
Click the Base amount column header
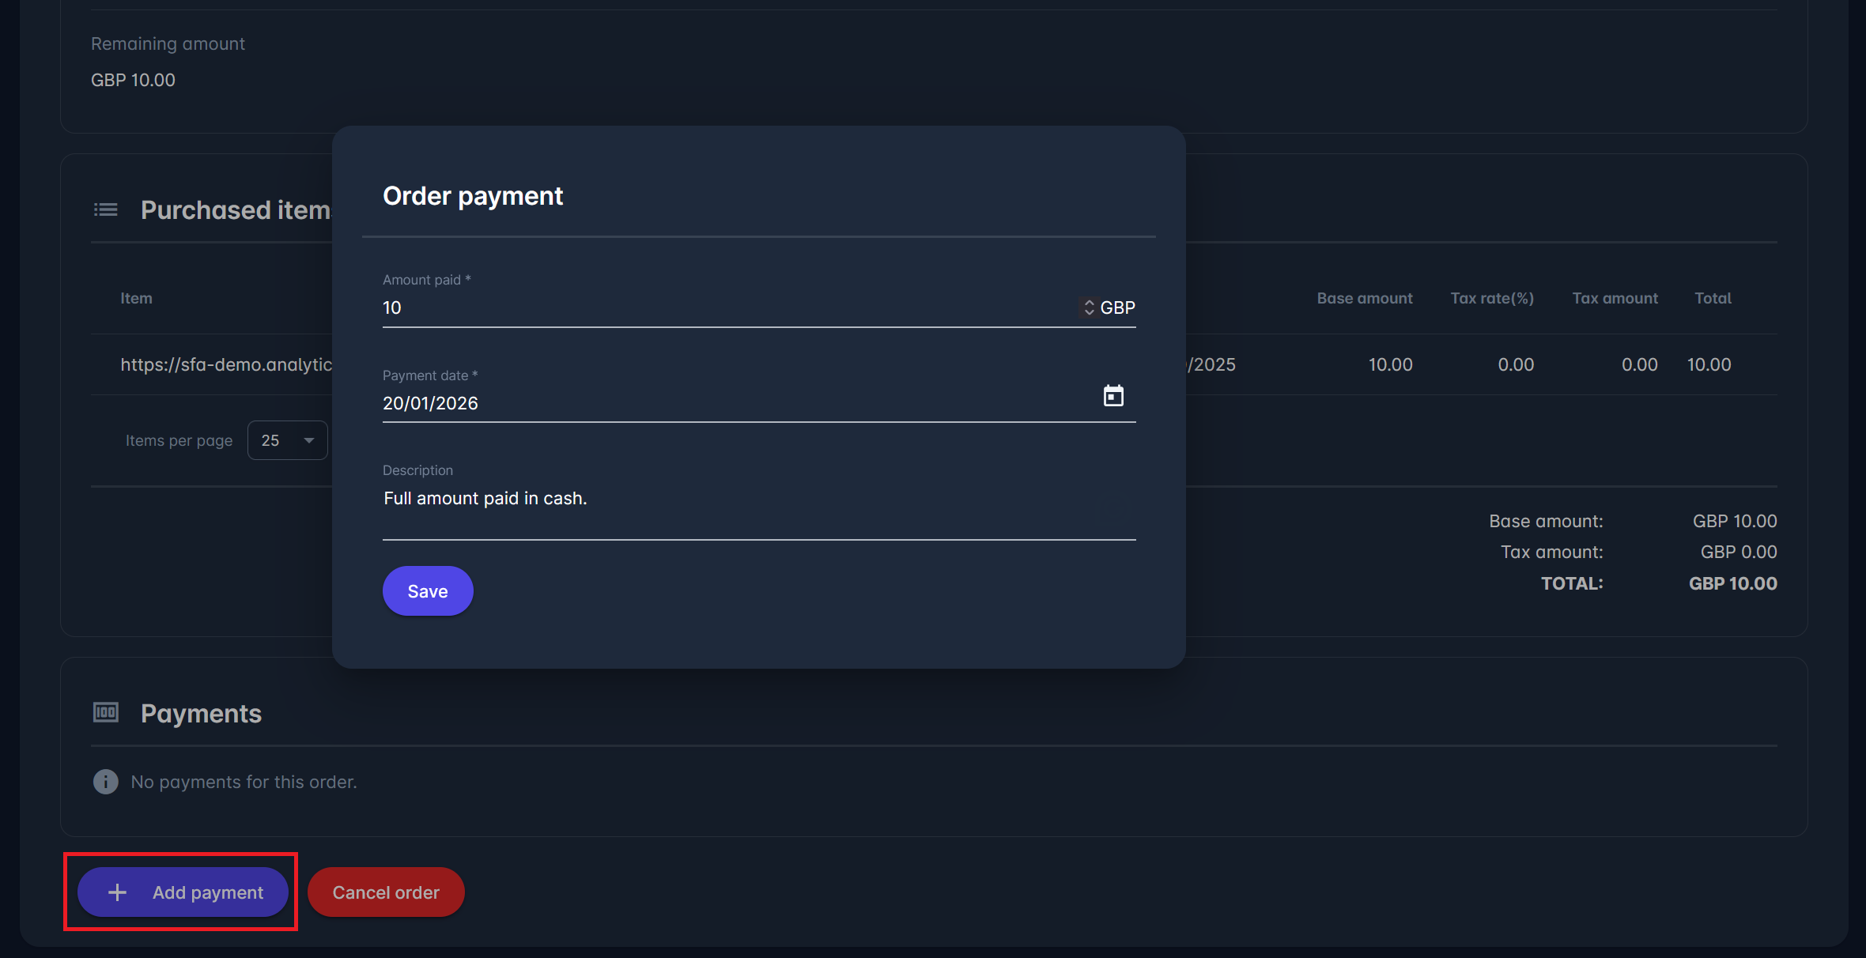pos(1364,298)
